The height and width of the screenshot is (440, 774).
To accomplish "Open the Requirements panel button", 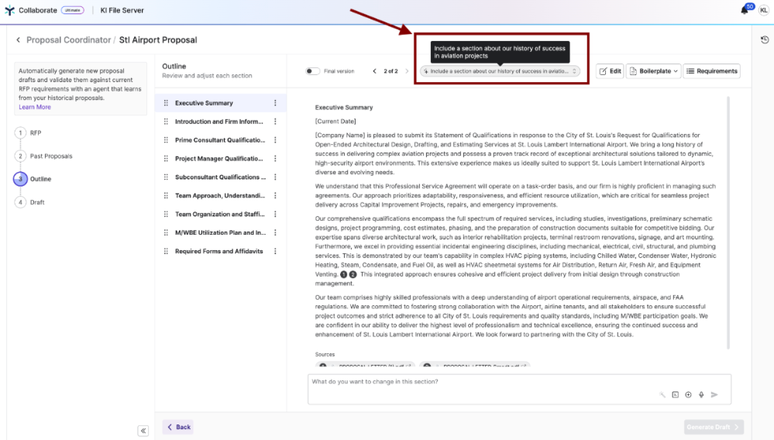I will tap(712, 71).
